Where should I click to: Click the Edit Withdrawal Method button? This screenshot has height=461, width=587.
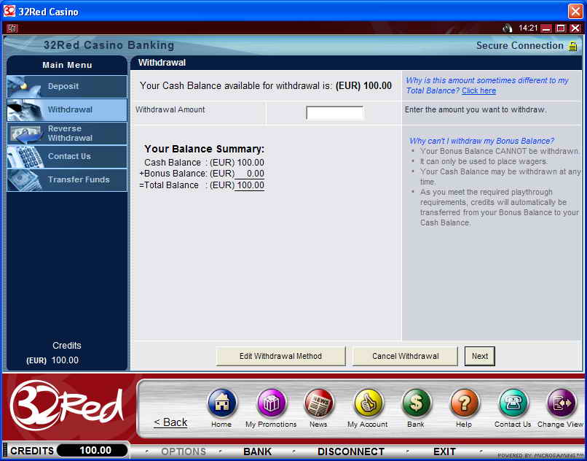(280, 356)
